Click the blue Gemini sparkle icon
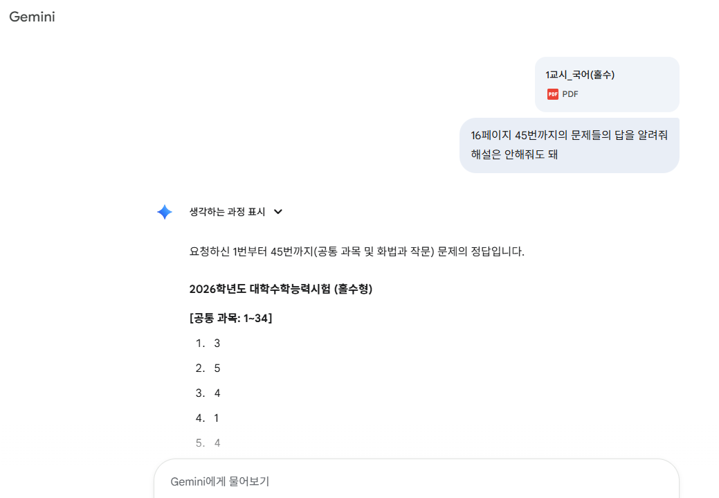719x498 pixels. tap(165, 212)
